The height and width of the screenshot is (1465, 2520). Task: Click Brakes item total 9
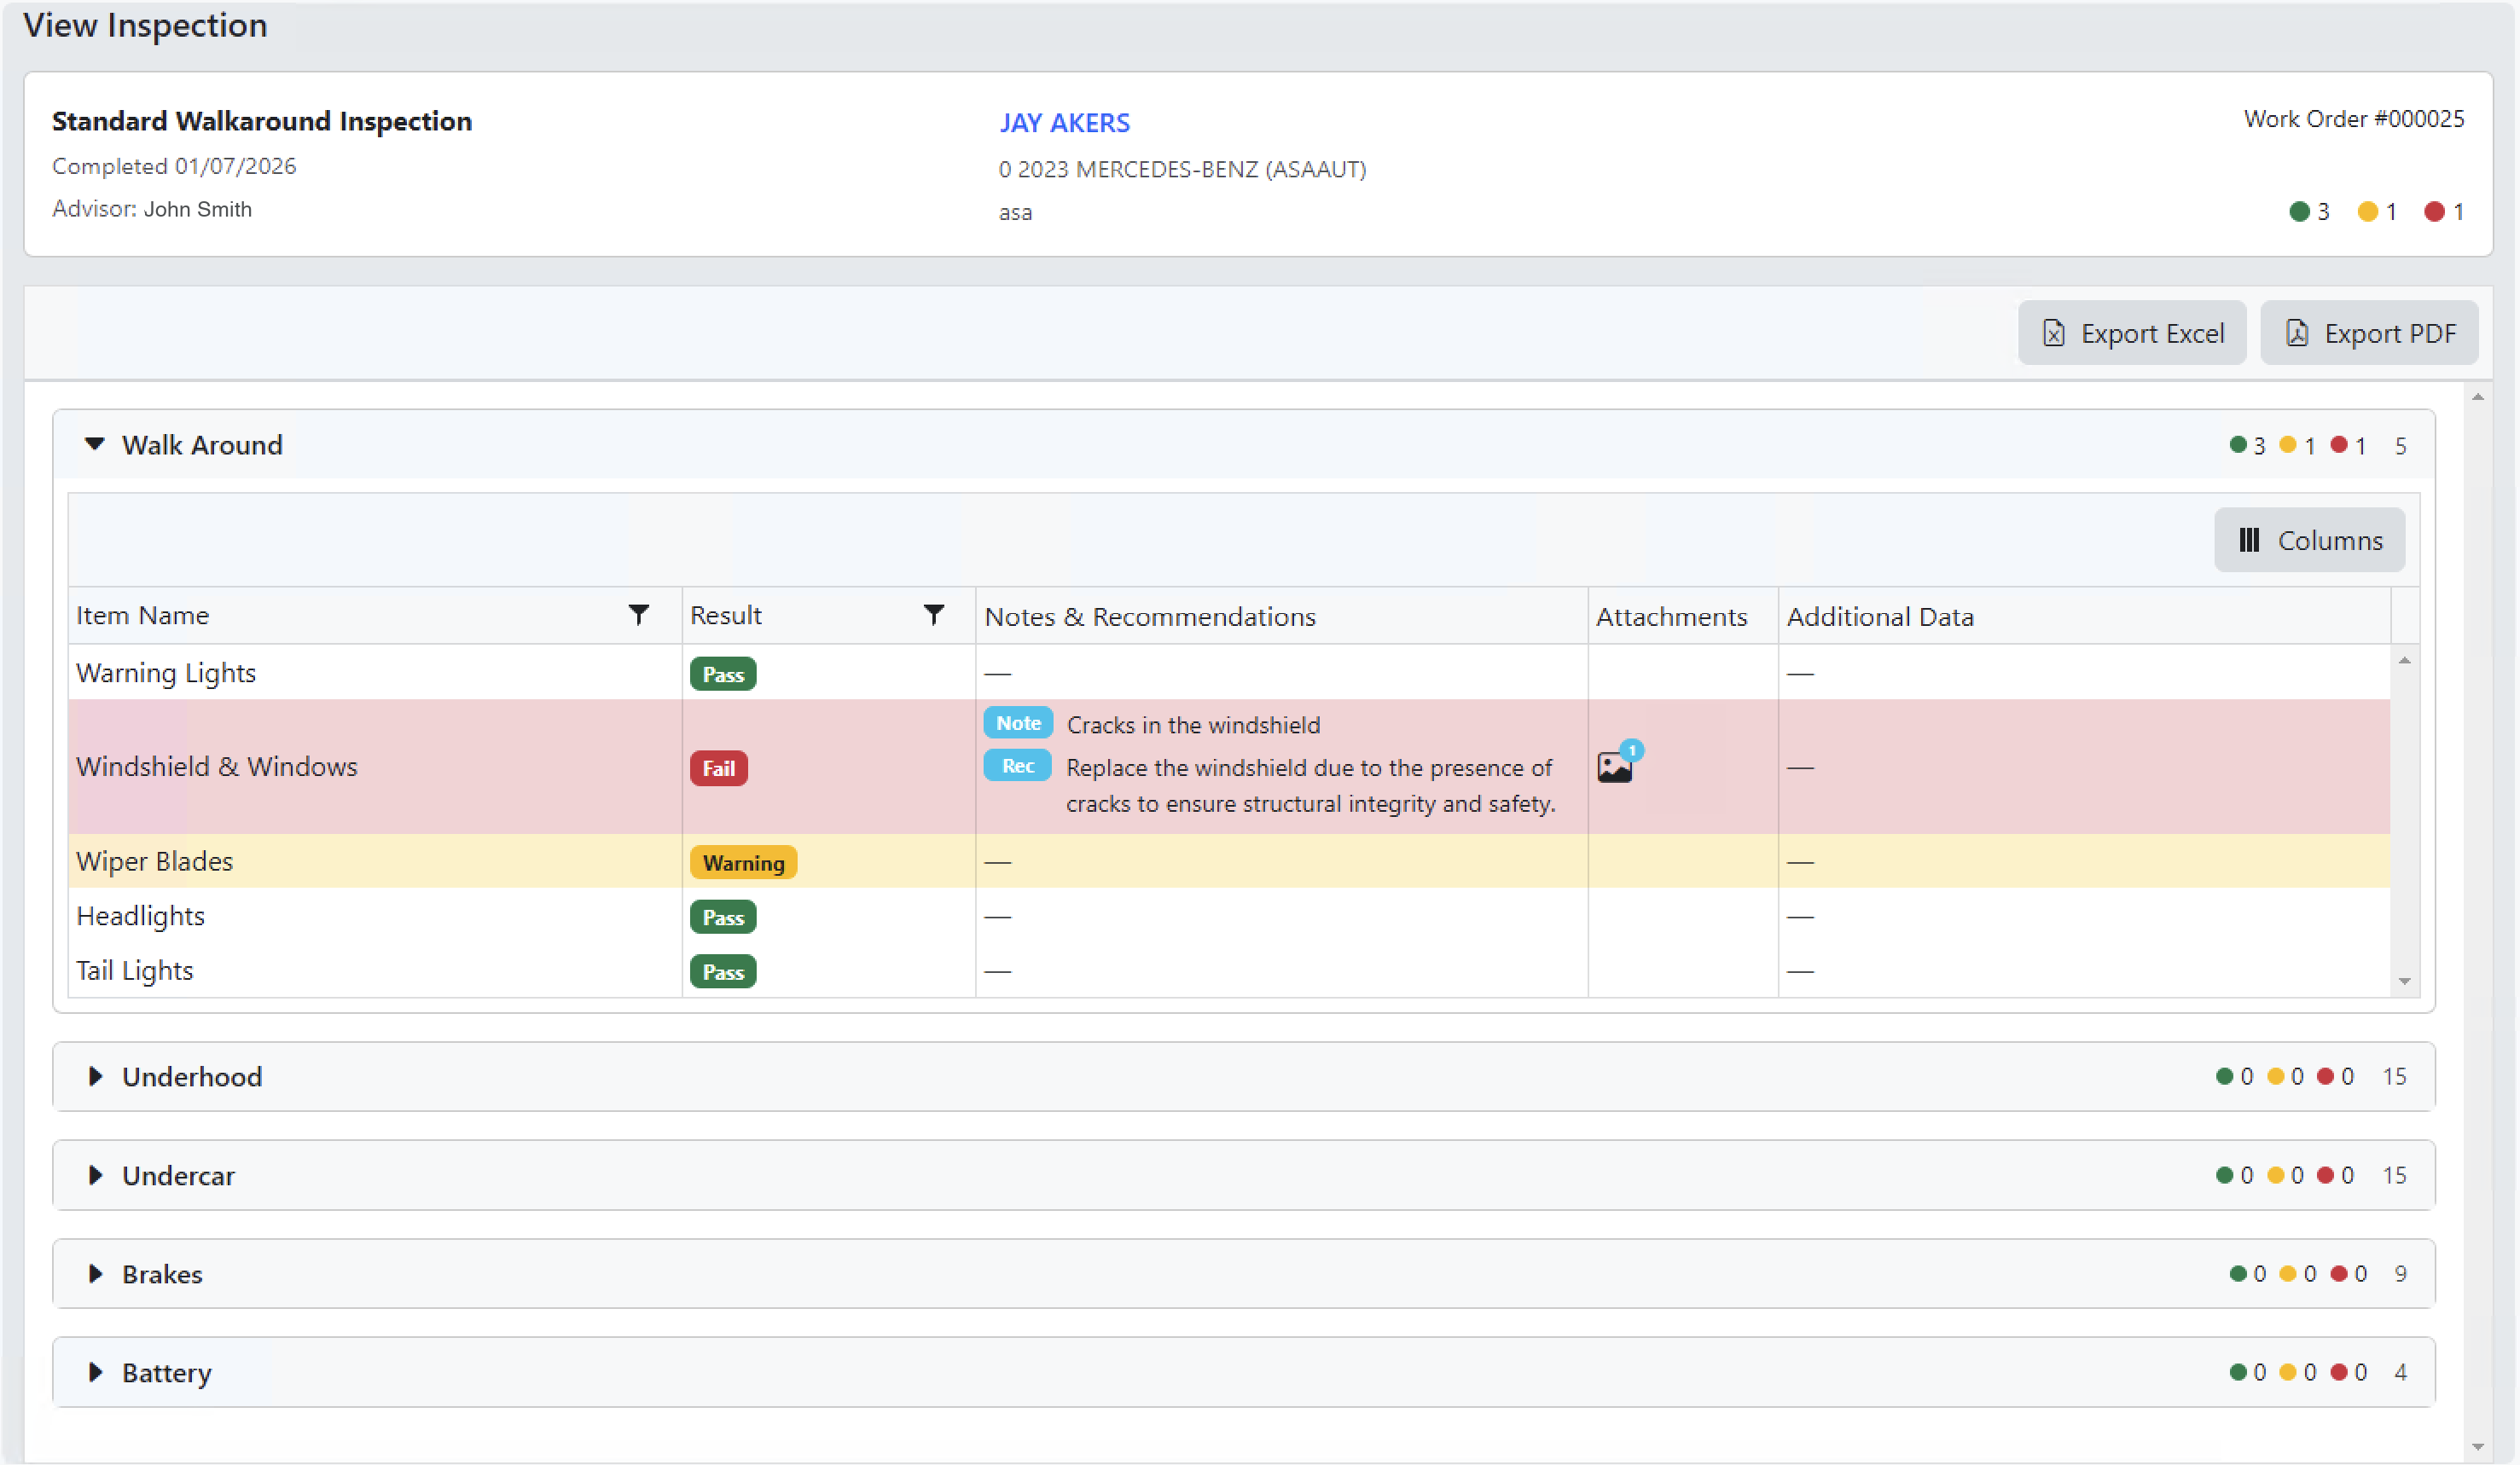[x=2400, y=1274]
